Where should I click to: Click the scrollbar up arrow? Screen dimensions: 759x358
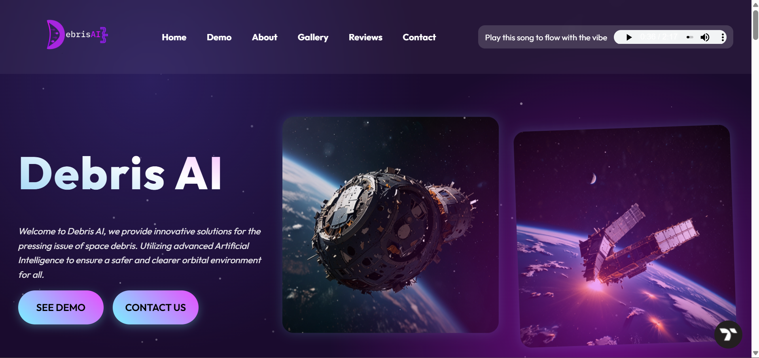[755, 4]
